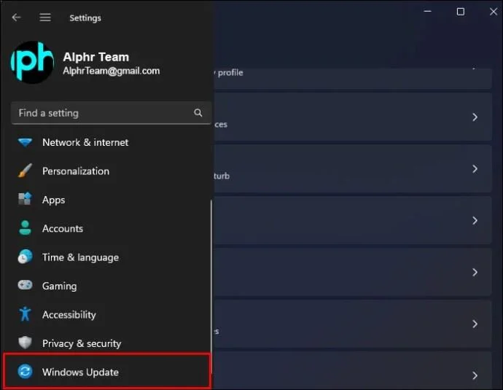Viewport: 503px width, 390px height.
Task: Open the Alphr Team account name
Action: point(96,57)
